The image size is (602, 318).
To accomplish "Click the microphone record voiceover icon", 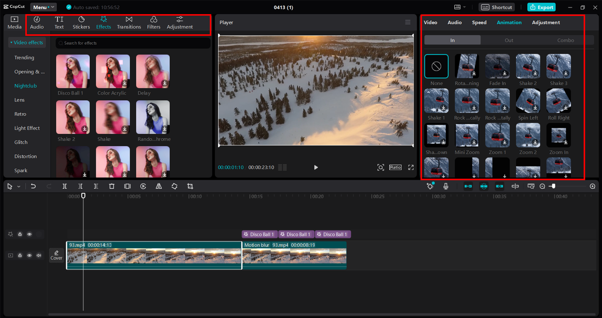I will pos(445,186).
